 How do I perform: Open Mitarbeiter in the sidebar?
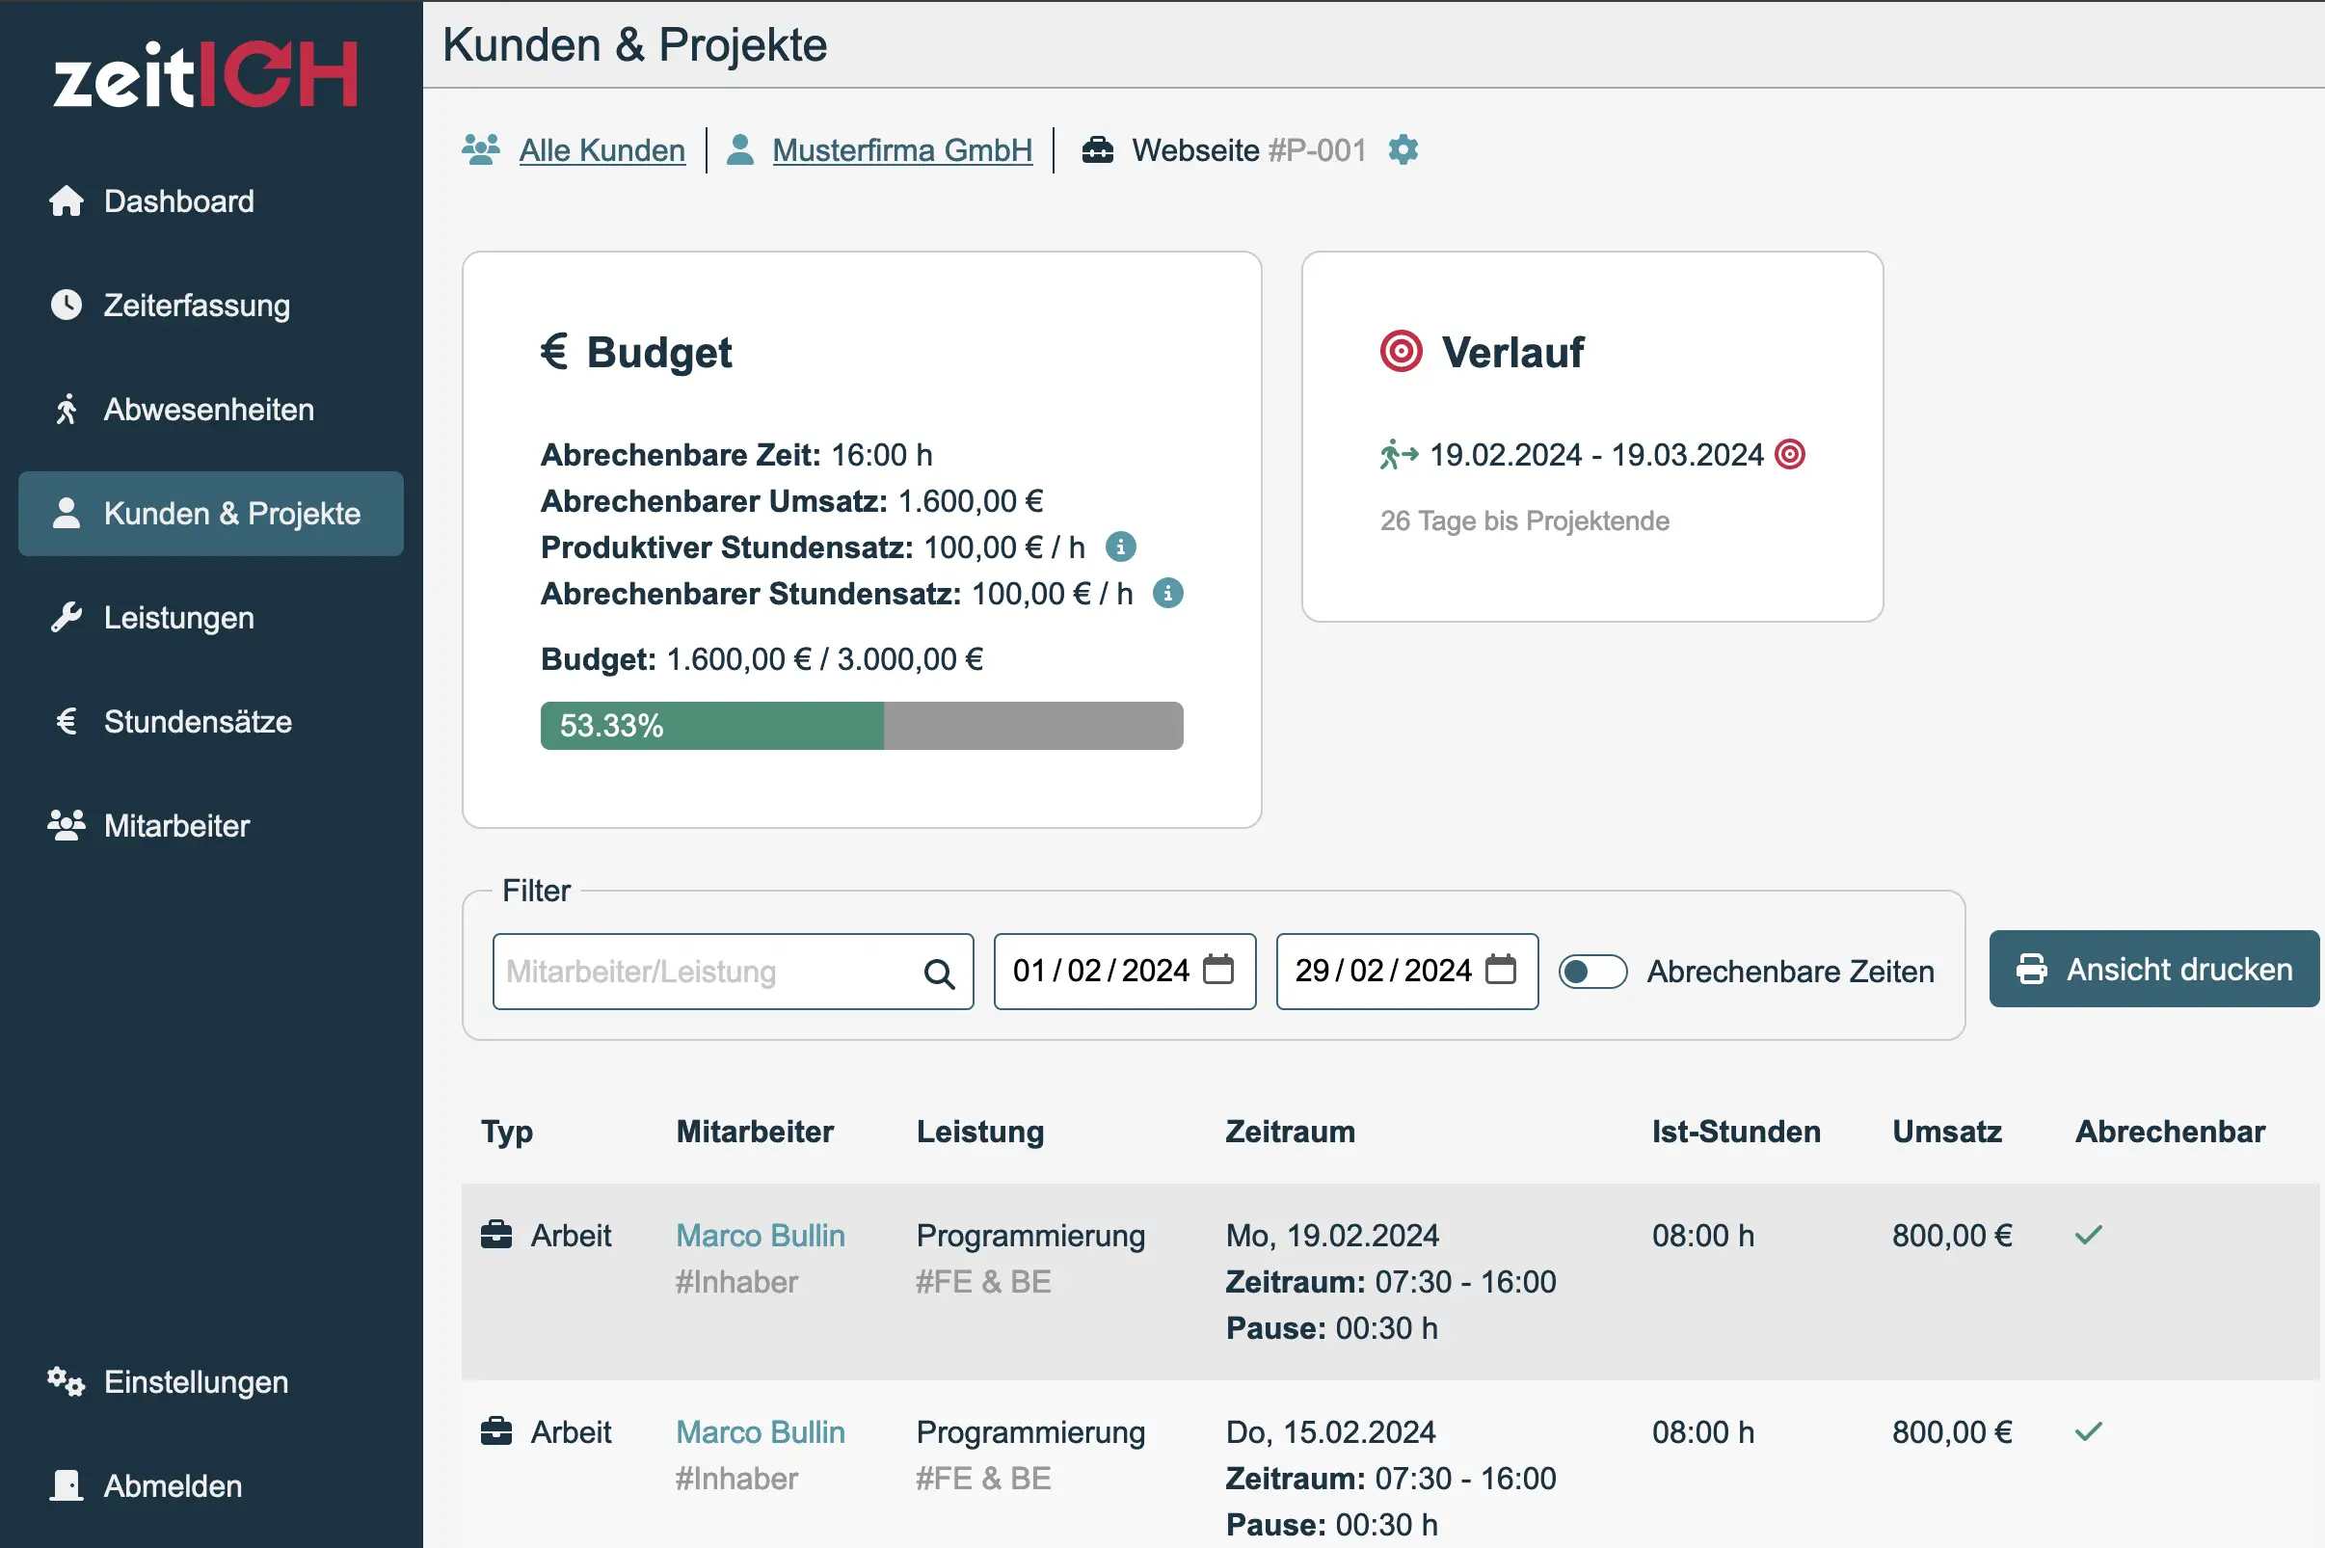coord(210,825)
